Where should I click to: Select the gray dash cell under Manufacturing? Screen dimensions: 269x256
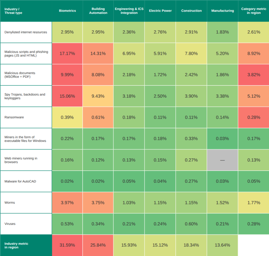[x=223, y=160]
